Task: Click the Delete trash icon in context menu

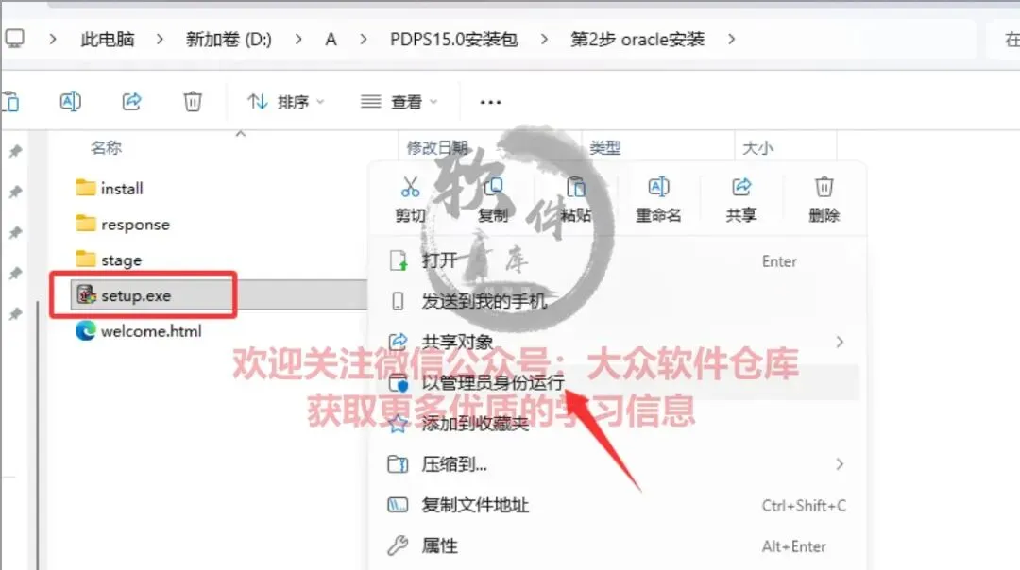Action: [824, 187]
